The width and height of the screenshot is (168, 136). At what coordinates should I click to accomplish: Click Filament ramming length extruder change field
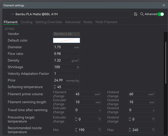click(88, 102)
